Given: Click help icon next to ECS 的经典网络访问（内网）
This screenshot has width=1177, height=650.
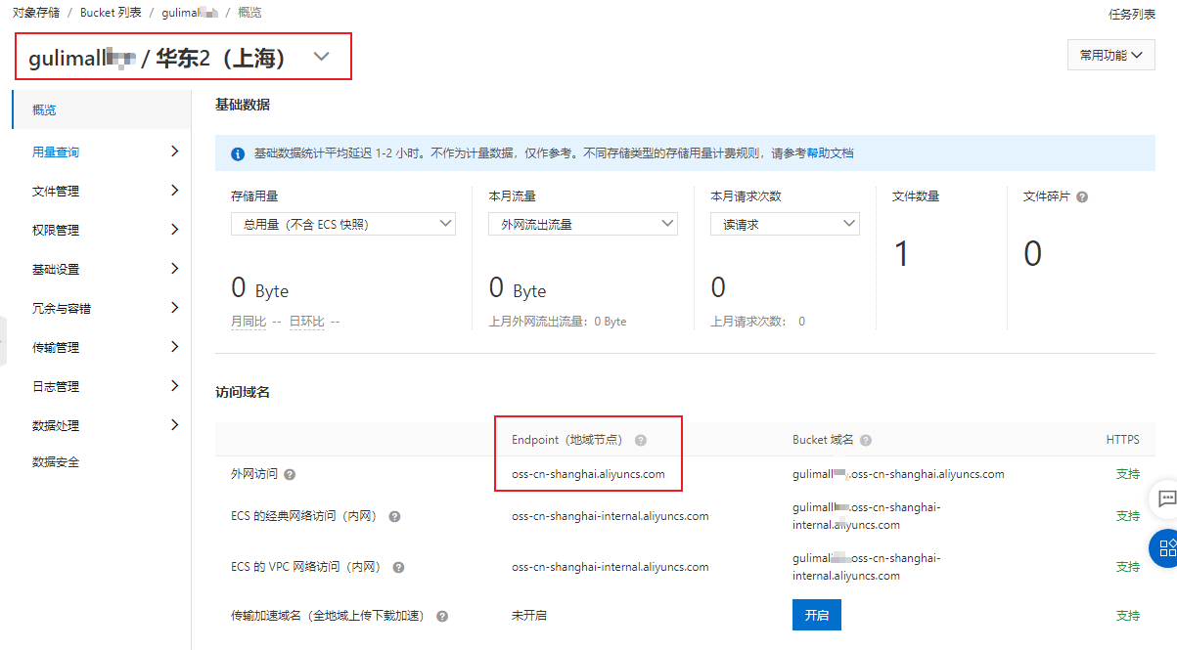Looking at the screenshot, I should click(394, 516).
